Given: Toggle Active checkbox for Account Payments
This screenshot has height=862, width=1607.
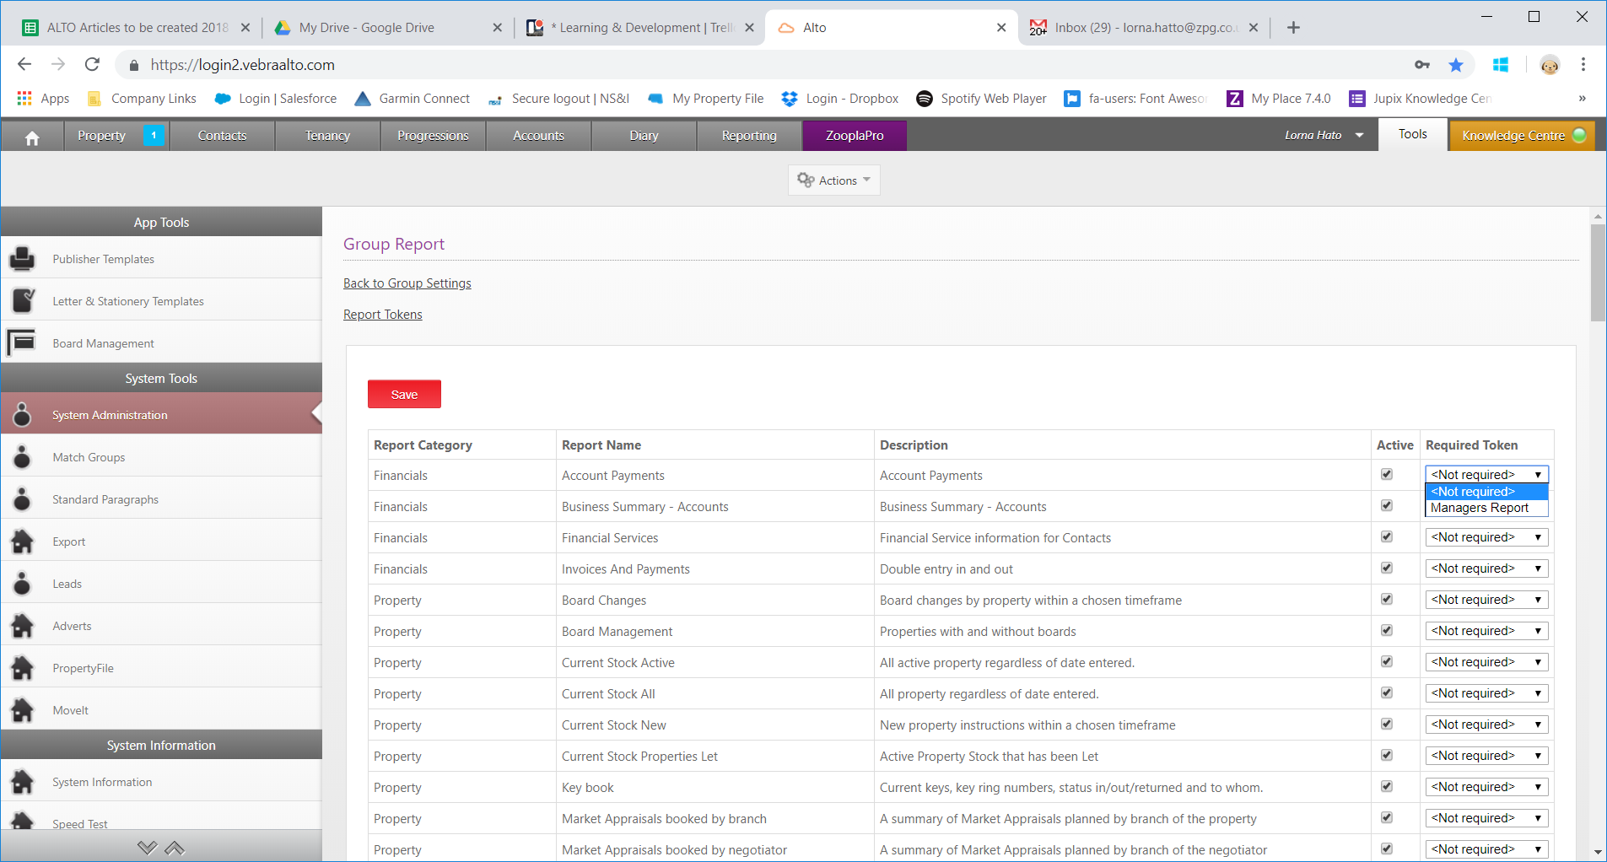Looking at the screenshot, I should coord(1387,474).
